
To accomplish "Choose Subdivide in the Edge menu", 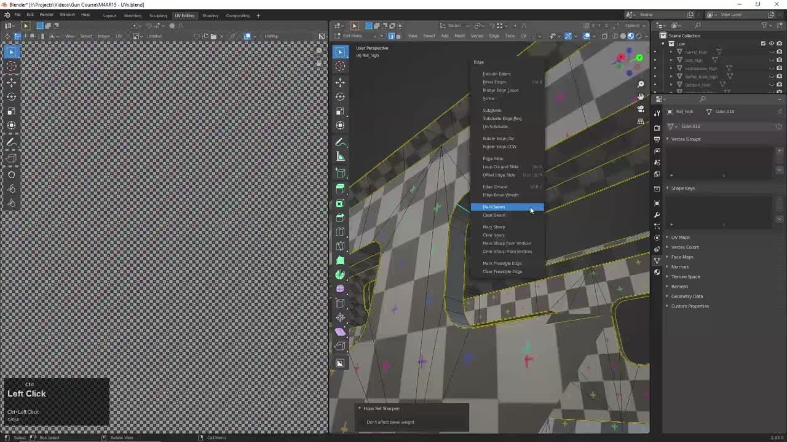I will tap(507, 110).
